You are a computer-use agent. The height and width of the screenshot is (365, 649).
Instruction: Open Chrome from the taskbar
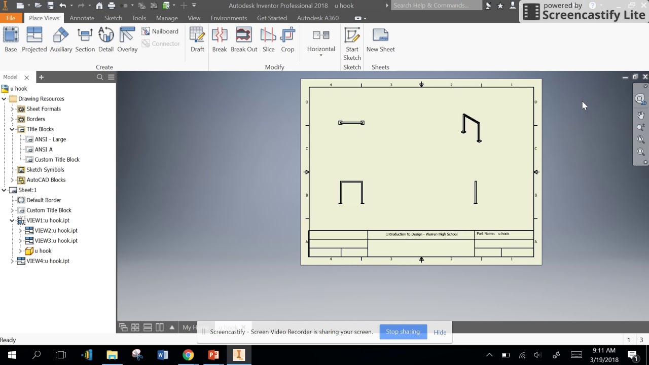click(188, 355)
